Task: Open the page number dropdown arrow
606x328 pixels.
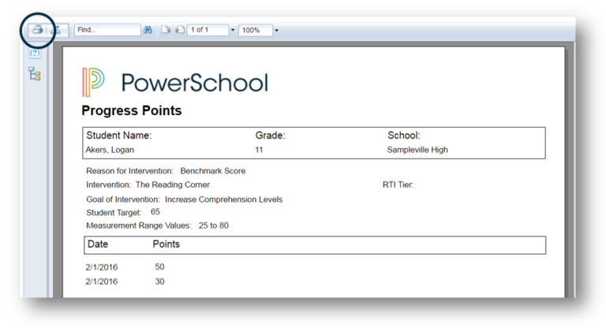Action: tap(233, 30)
